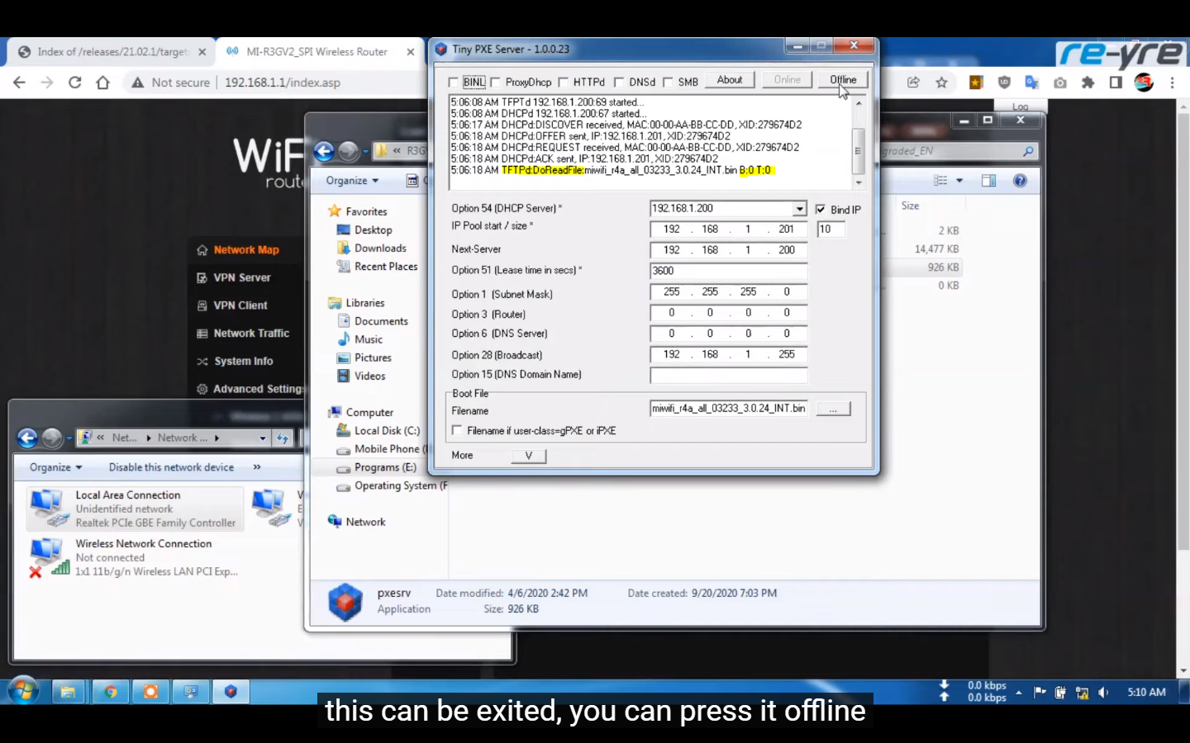Open the About dialog in Tiny PXE Server
The height and width of the screenshot is (743, 1190).
[729, 80]
